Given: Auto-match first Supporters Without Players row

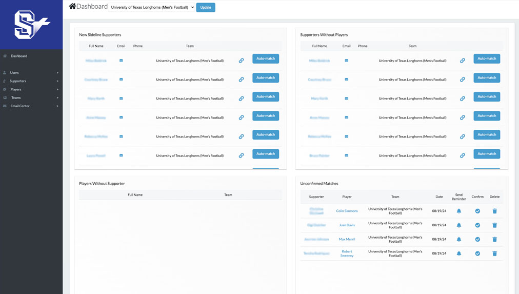Looking at the screenshot, I should [486, 58].
